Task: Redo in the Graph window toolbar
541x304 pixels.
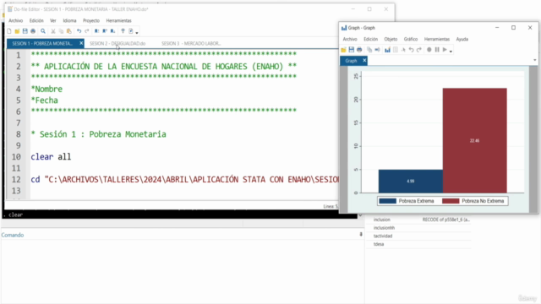Action: 419,50
